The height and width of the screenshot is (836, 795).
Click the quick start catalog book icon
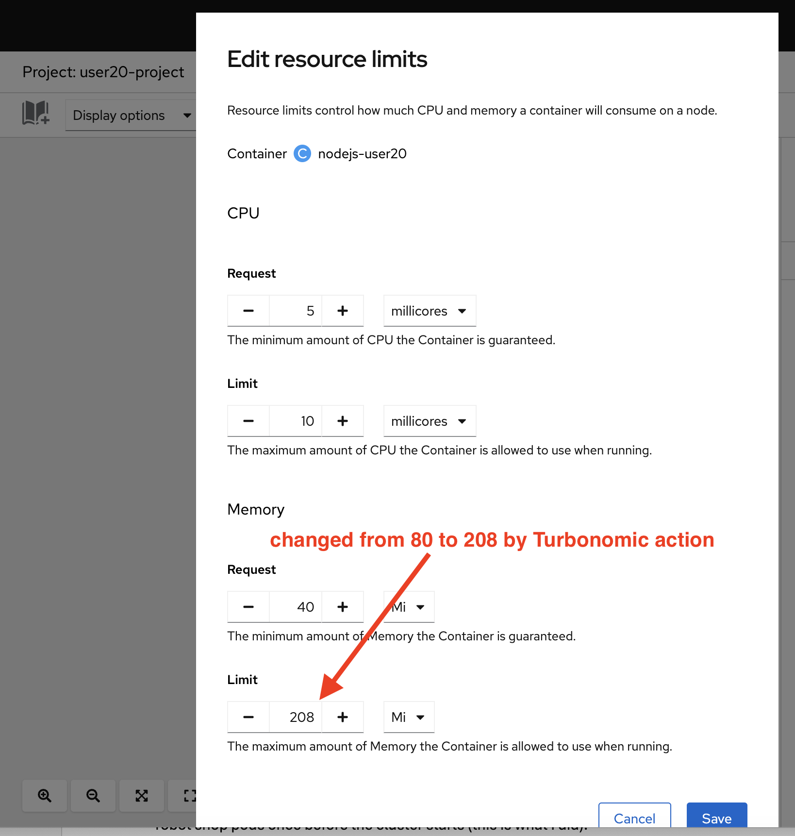coord(36,113)
